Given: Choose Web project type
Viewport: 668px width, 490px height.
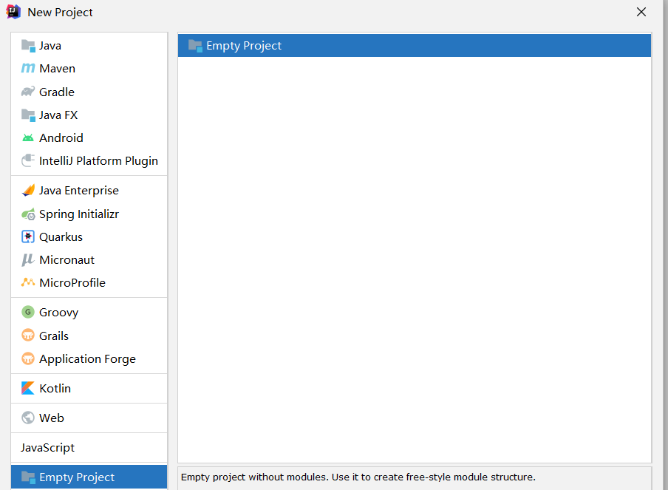Looking at the screenshot, I should [x=89, y=418].
